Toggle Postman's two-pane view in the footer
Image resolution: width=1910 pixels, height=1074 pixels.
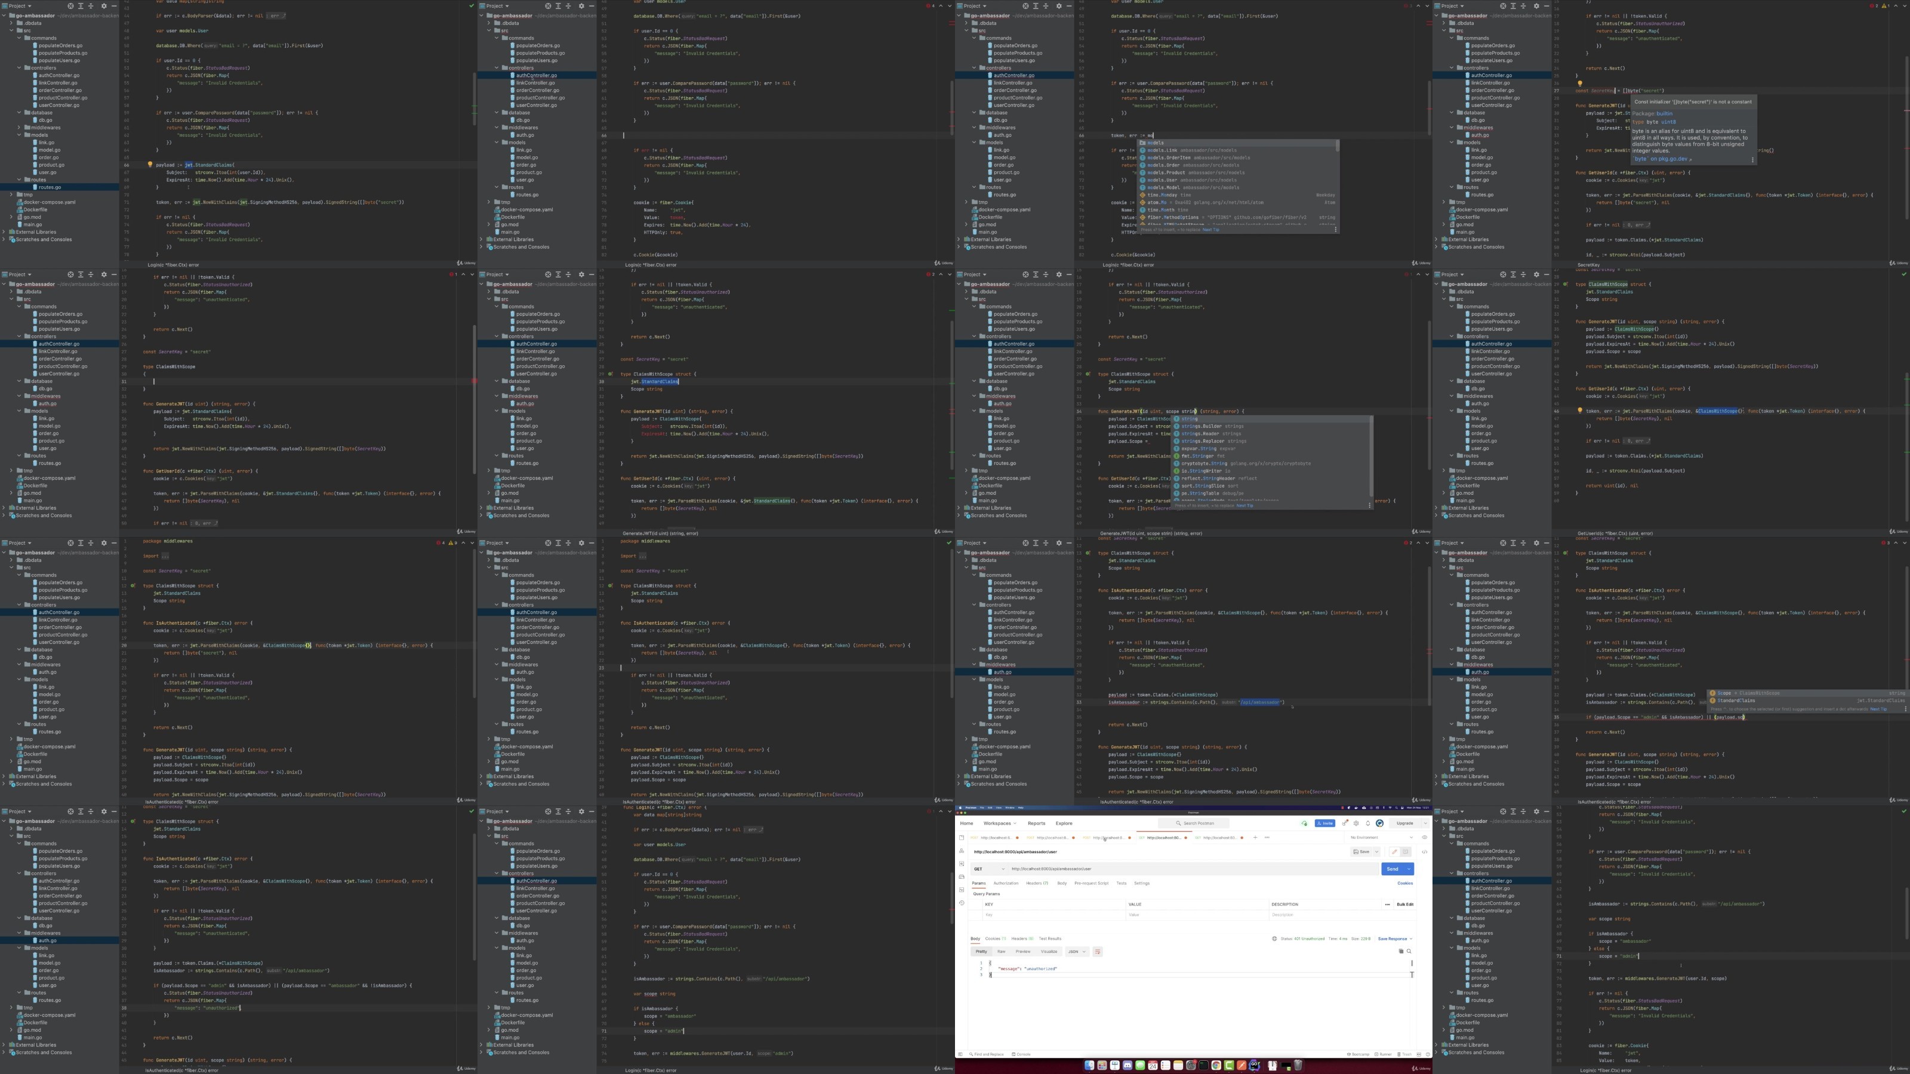(1418, 1055)
